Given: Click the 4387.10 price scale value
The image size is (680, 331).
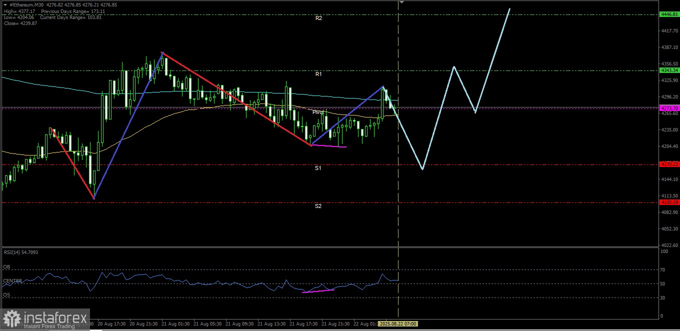Looking at the screenshot, I should [x=669, y=47].
